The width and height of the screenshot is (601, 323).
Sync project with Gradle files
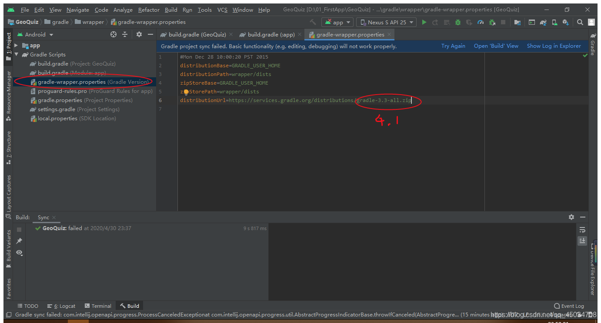coord(543,22)
